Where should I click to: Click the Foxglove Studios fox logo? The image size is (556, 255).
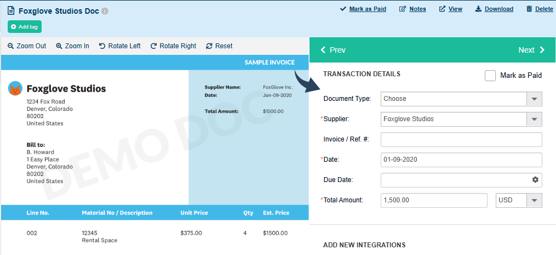15,88
